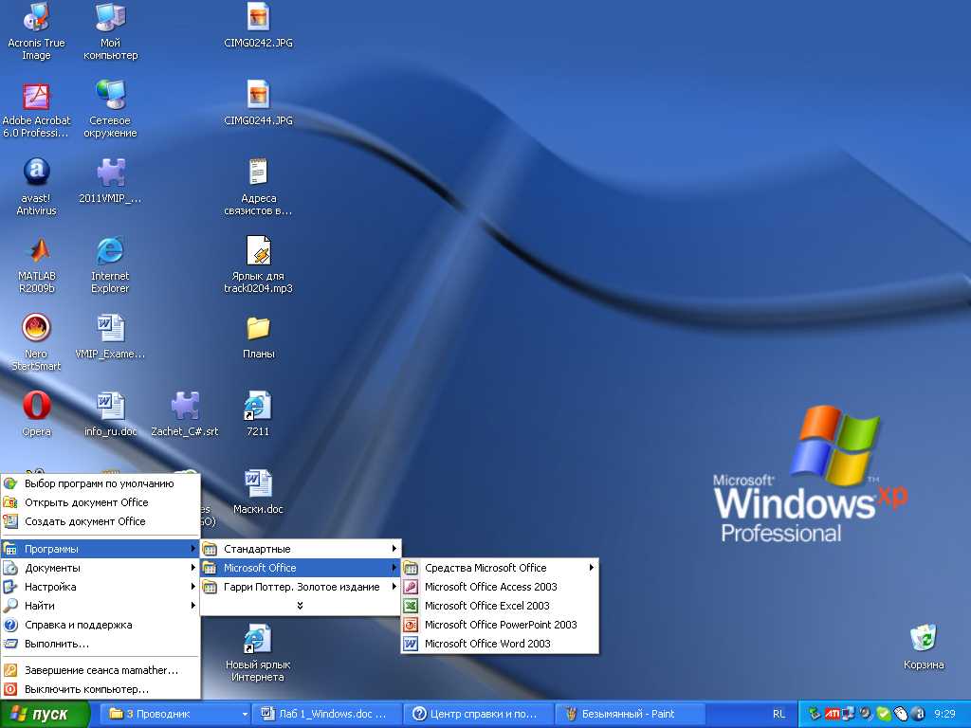Screen dimensions: 971x728
Task: Choose Открыть документ Office
Action: coord(101,502)
